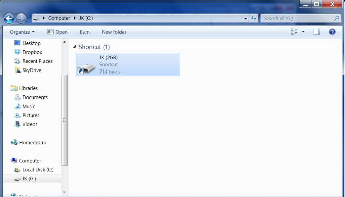Expand the arrow after Computer breadcrumb
345x197 pixels.
point(75,18)
